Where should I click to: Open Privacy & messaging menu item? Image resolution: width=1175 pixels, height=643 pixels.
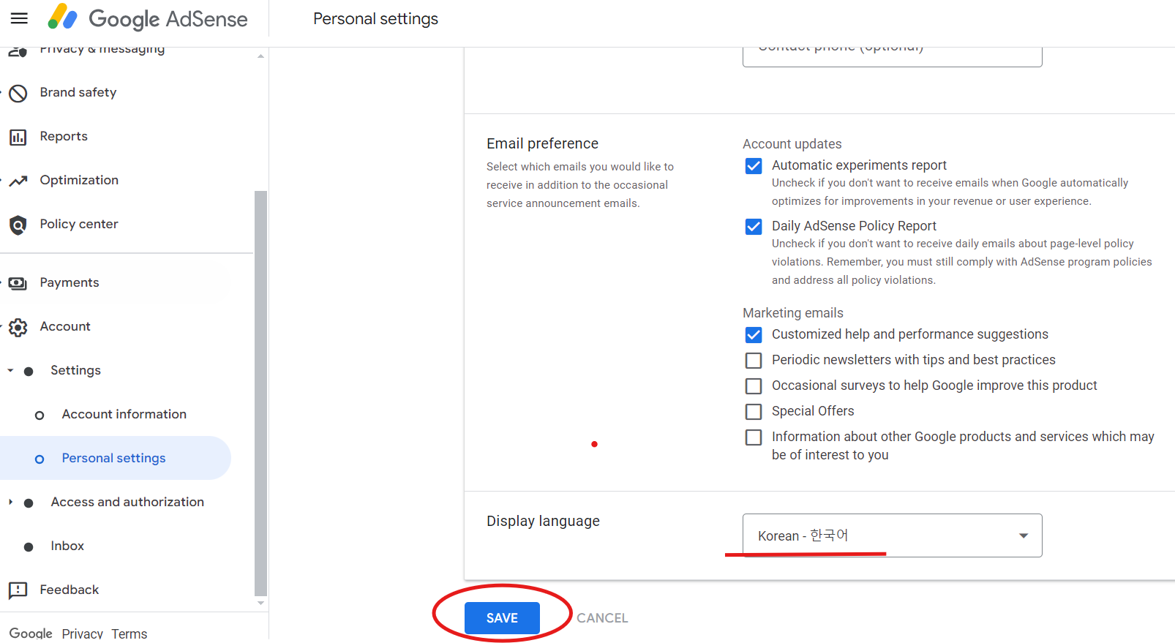tap(102, 50)
